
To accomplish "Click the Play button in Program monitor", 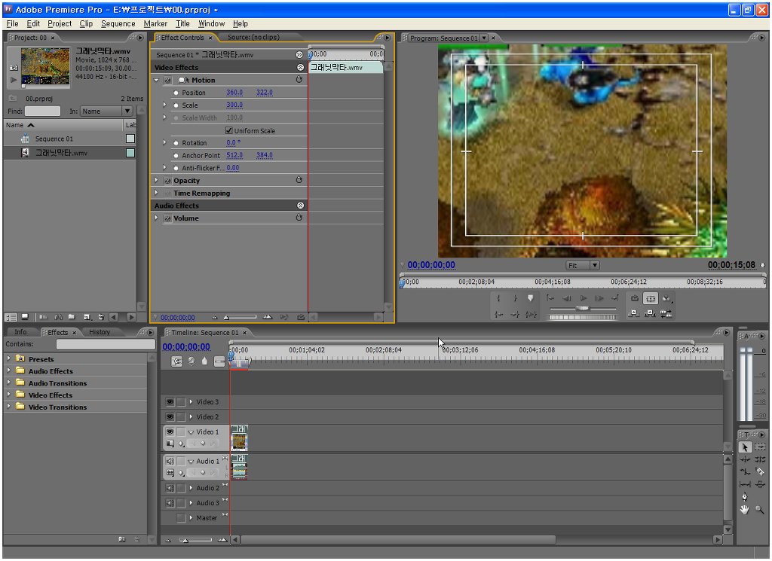I will tap(584, 298).
